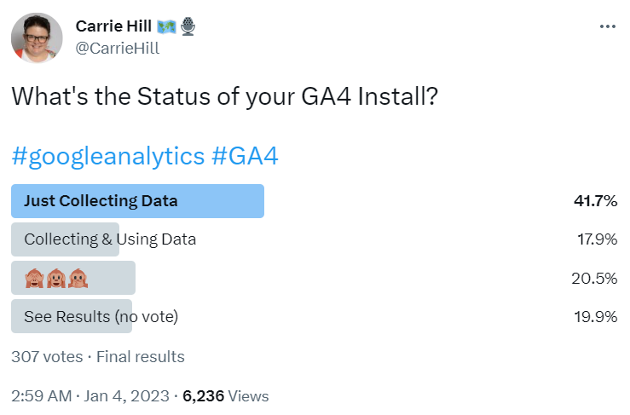Open the 2:59 AM Jan 4, 2023 timestamp
The height and width of the screenshot is (415, 630).
90,396
